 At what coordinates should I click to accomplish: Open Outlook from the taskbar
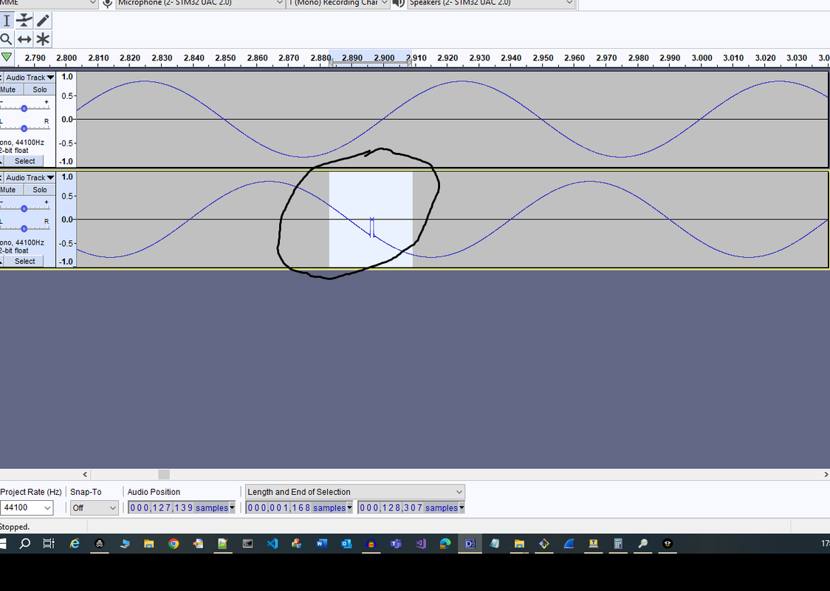click(346, 543)
